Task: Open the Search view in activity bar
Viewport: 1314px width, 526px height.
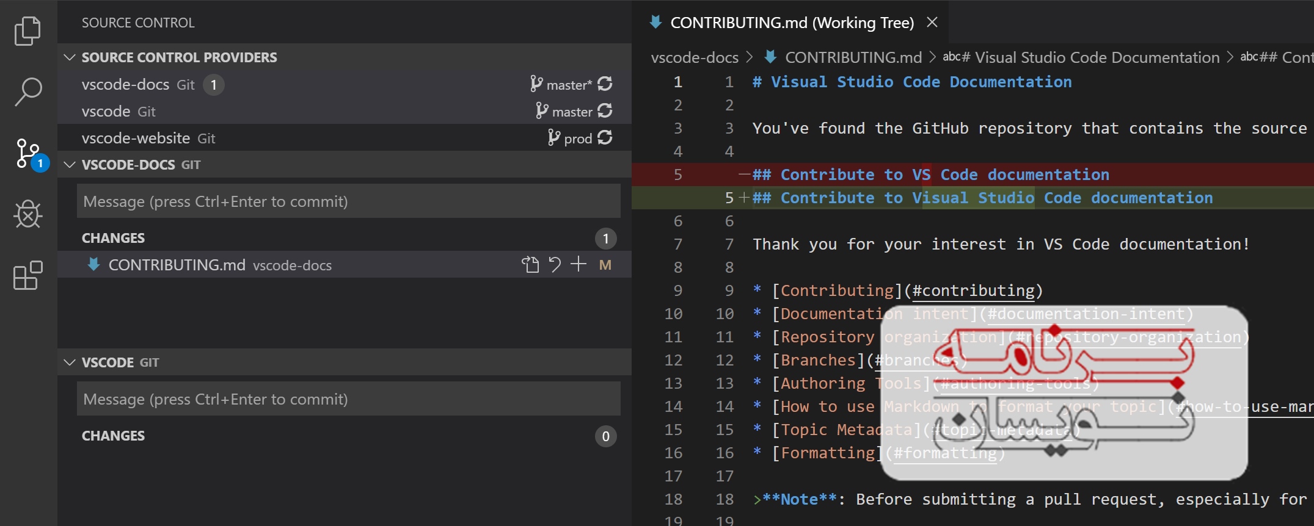Action: coord(28,92)
